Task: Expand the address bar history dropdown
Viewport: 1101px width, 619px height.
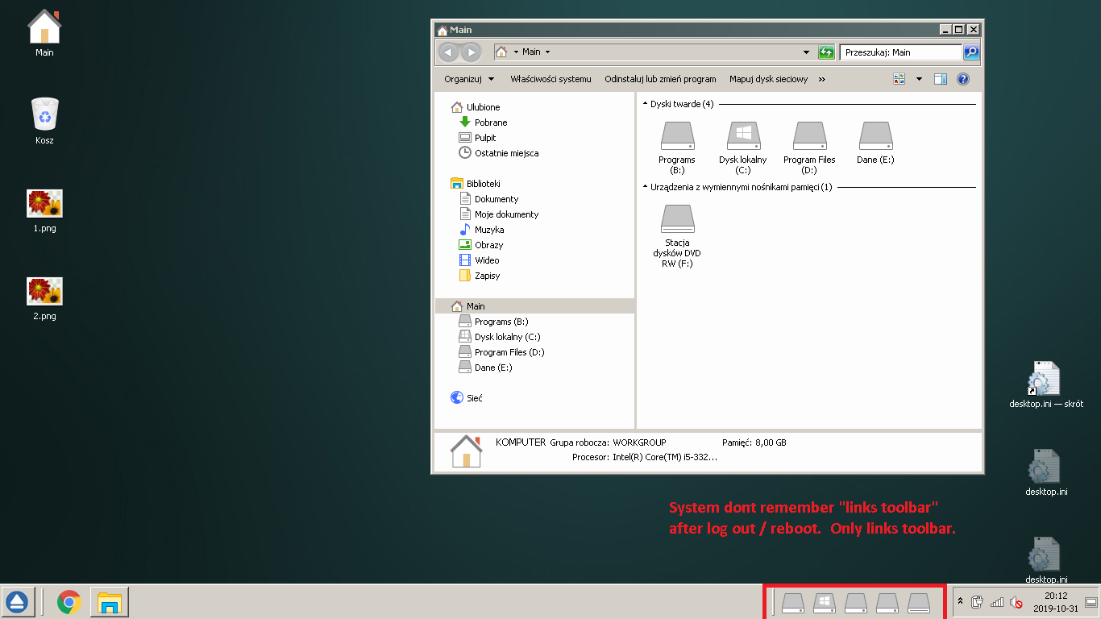Action: 807,52
